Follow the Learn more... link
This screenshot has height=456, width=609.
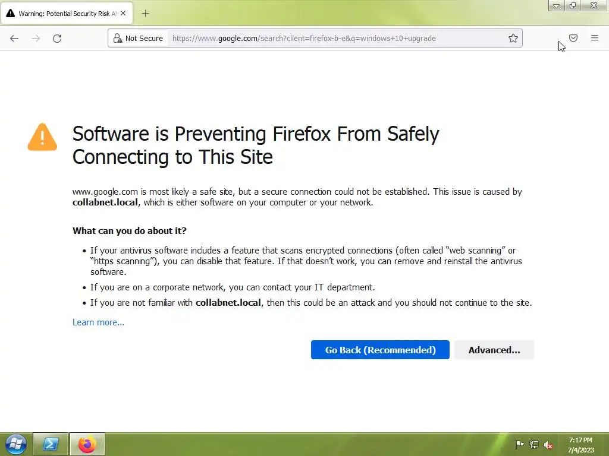pos(98,322)
